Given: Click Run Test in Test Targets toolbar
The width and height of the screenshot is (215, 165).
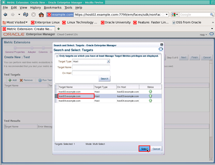Looking at the screenshot, I should click(46, 80).
